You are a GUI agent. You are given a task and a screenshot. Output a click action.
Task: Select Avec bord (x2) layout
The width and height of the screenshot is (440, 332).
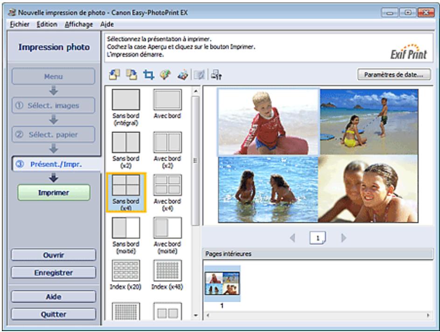click(167, 150)
